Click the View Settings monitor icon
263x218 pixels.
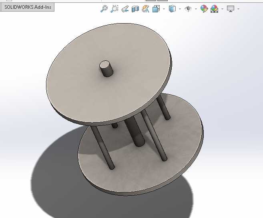pyautogui.click(x=231, y=9)
